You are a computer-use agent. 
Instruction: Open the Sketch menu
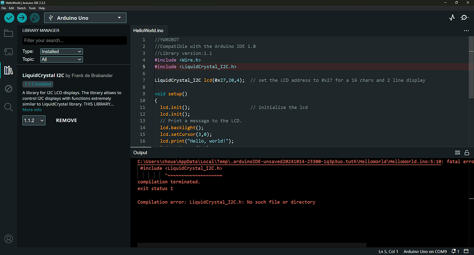pyautogui.click(x=21, y=8)
